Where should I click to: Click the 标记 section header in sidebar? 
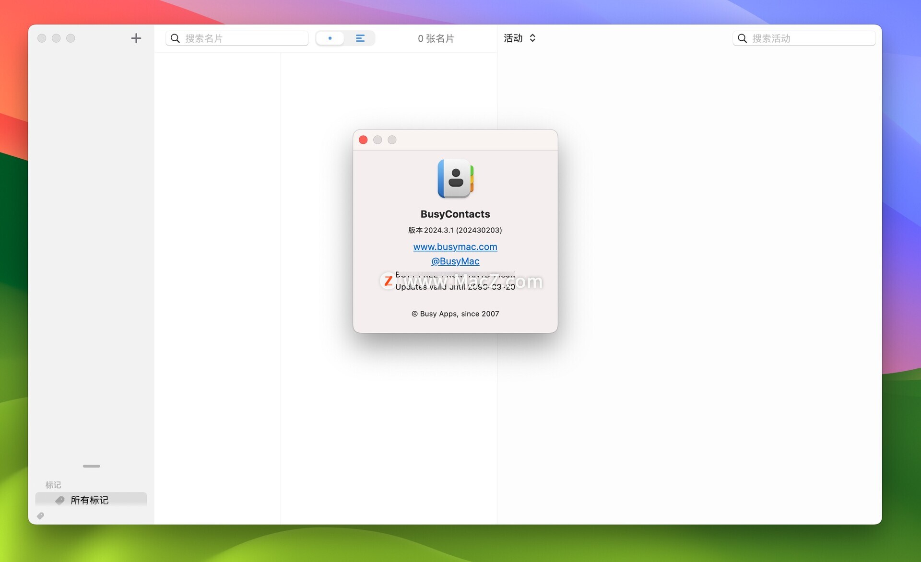point(53,485)
